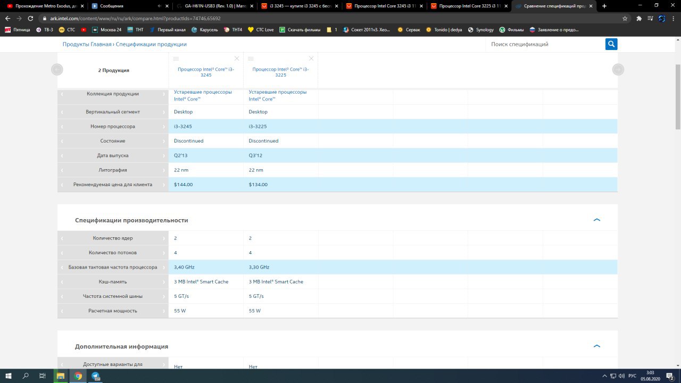Screen dimensions: 681x383
Task: Open the Chrome three-dot menu
Action: (x=673, y=18)
